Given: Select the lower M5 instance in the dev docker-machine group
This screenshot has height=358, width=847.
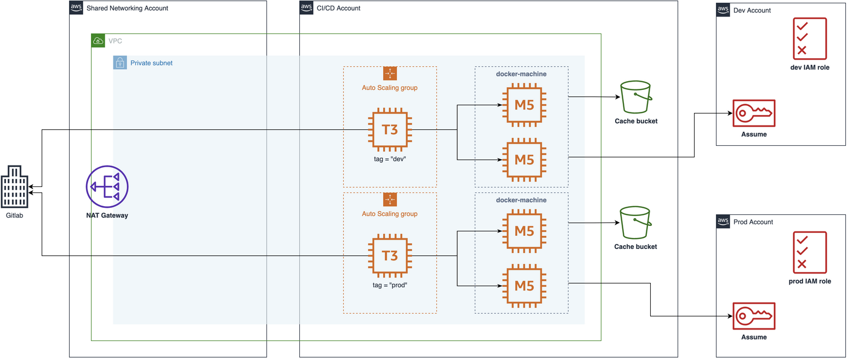Looking at the screenshot, I should (524, 160).
